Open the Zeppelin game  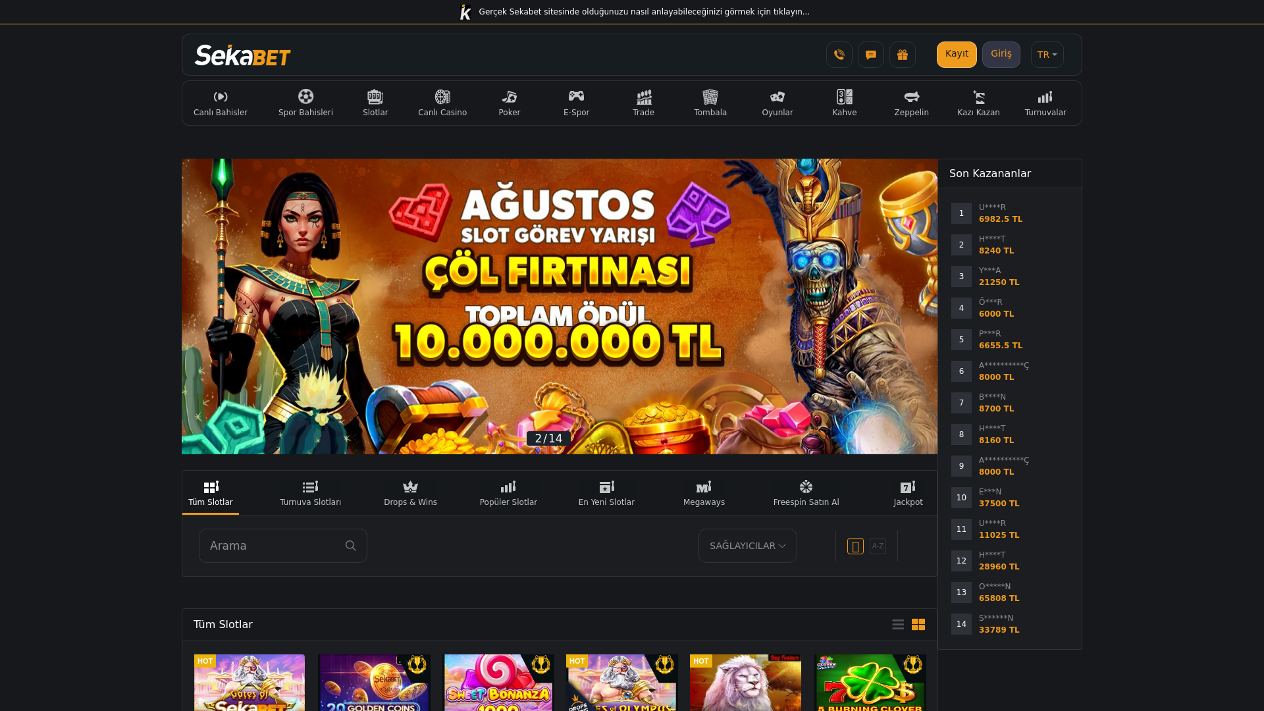(912, 103)
